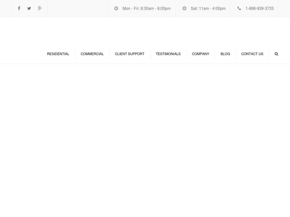290x217 pixels.
Task: Open the Facebook social link
Action: [19, 8]
